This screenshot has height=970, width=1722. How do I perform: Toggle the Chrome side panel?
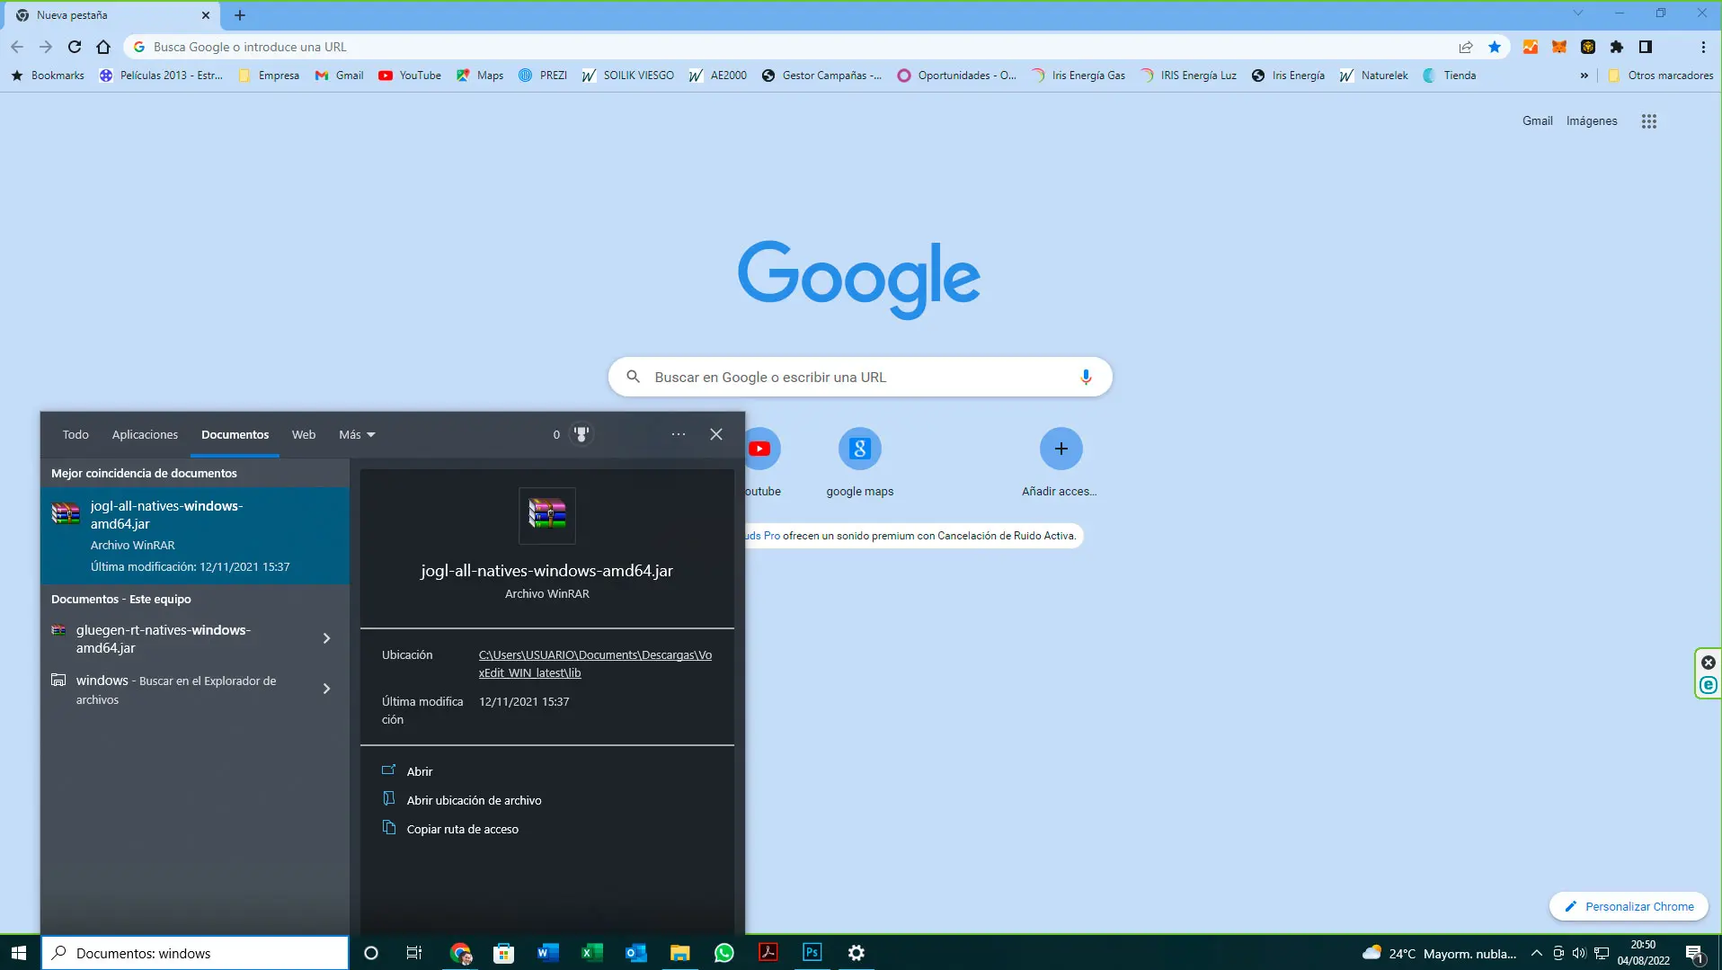(x=1646, y=47)
